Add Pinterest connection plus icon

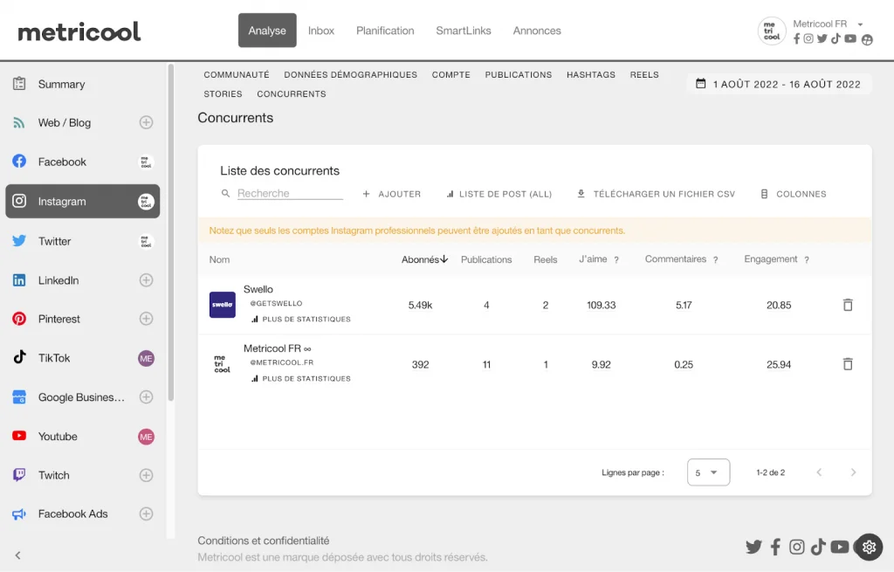[x=146, y=318]
